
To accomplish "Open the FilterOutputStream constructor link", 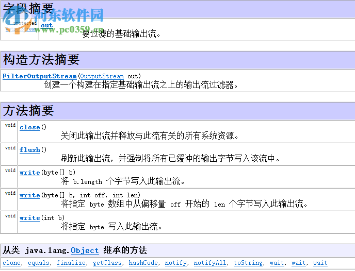I will click(x=40, y=76).
